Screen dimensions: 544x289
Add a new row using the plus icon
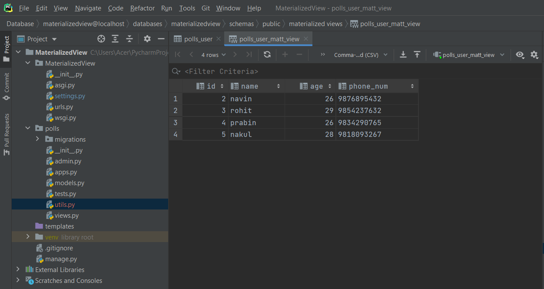(285, 54)
